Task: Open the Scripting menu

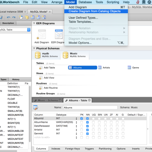Action: [113, 2]
